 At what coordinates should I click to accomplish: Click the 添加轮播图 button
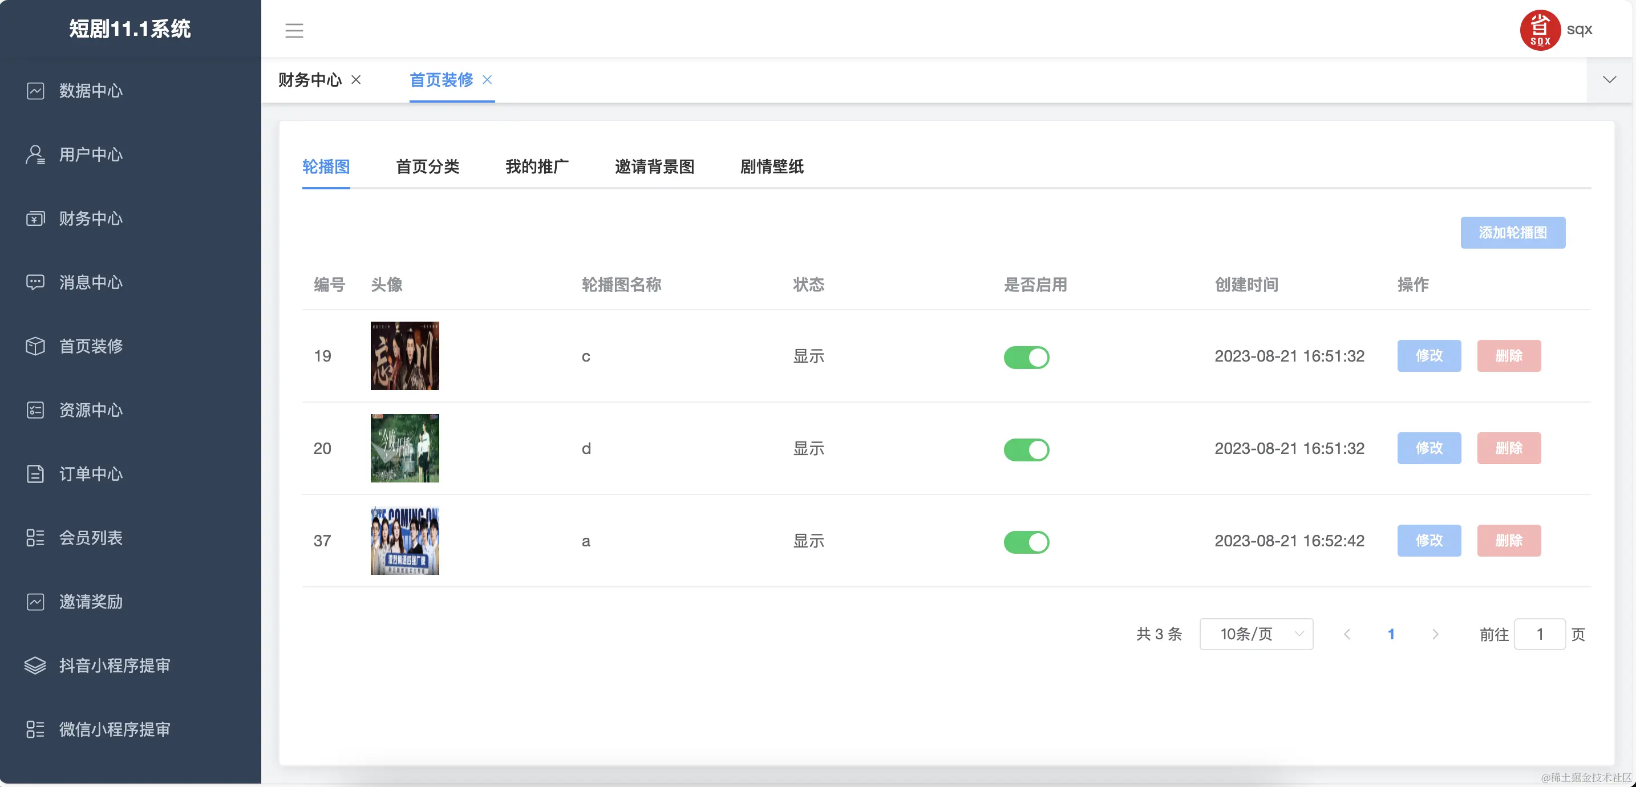click(1512, 233)
